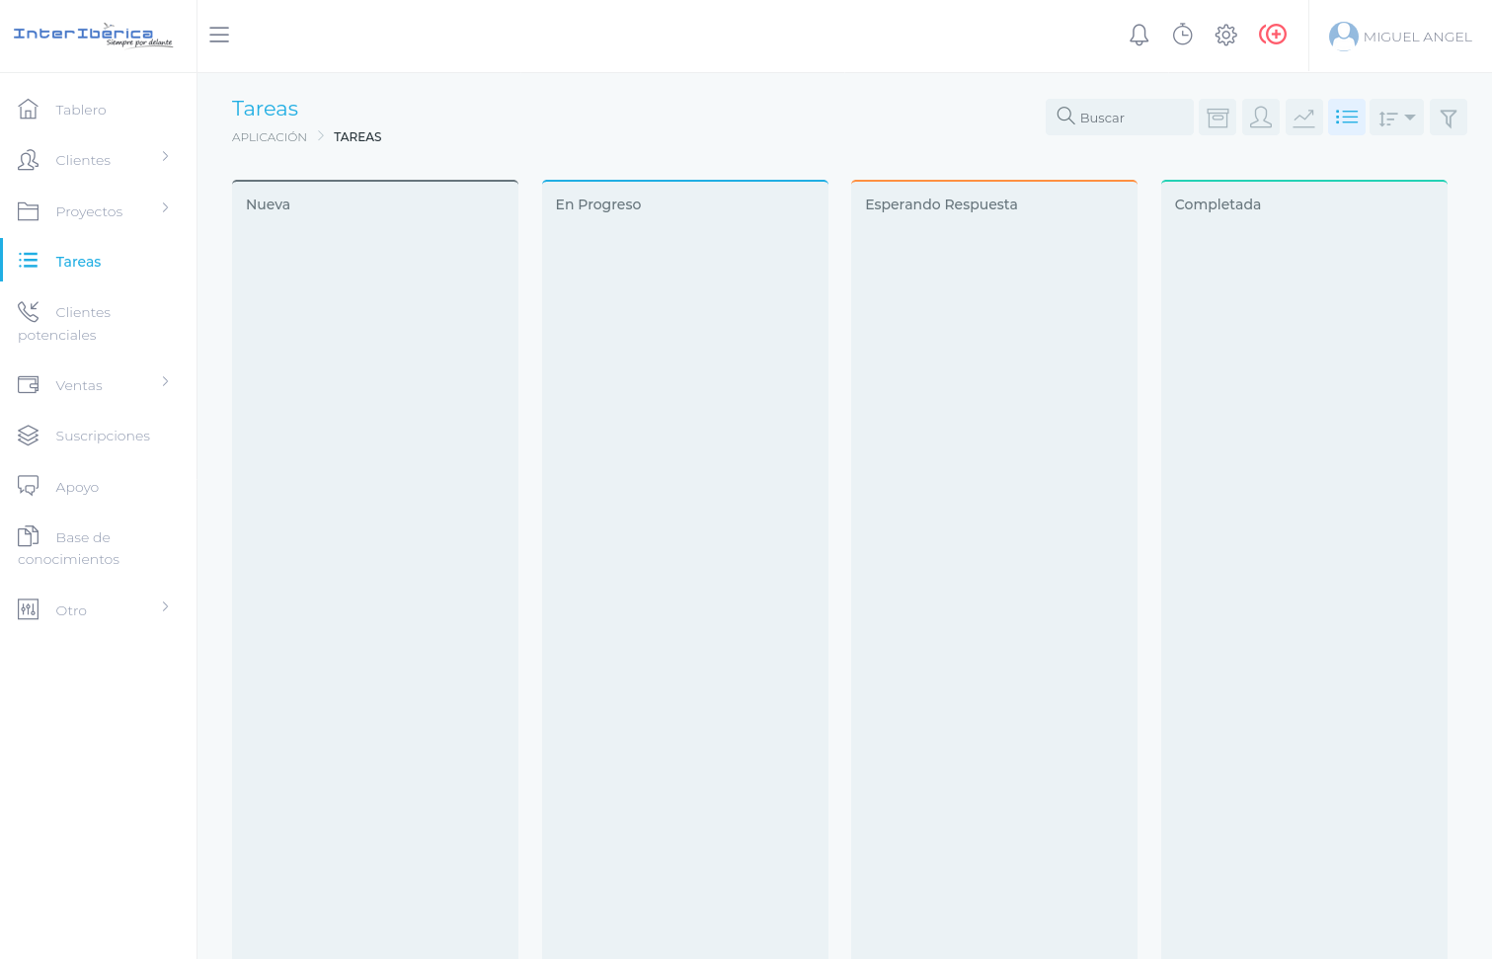Click the MIGUEL ANGEL profile name
Screen dimensions: 1492x959
coord(1417,37)
